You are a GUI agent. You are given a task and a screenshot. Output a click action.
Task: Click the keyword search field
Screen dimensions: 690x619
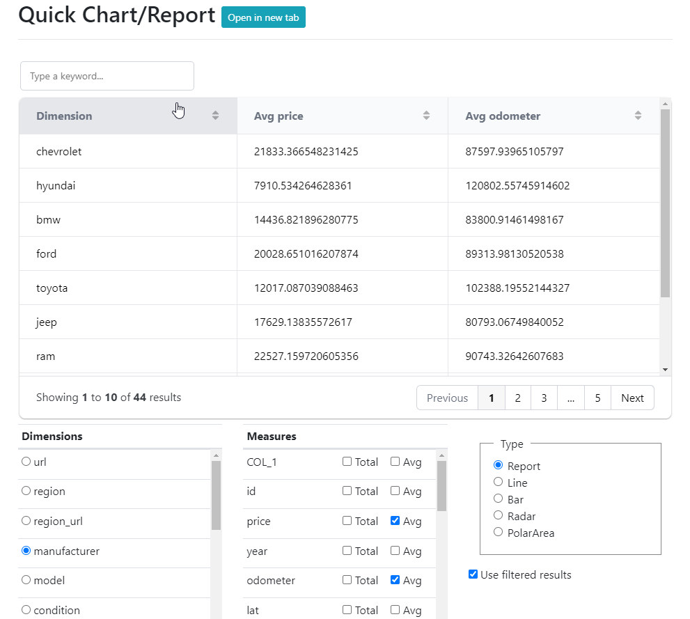(x=107, y=76)
